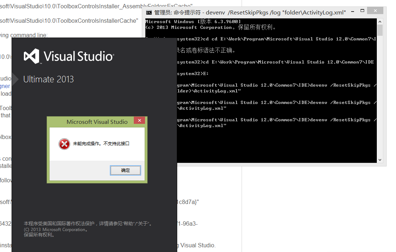The height and width of the screenshot is (252, 396).
Task: Click the command prompt scrollbar down arrow
Action: pyautogui.click(x=380, y=160)
